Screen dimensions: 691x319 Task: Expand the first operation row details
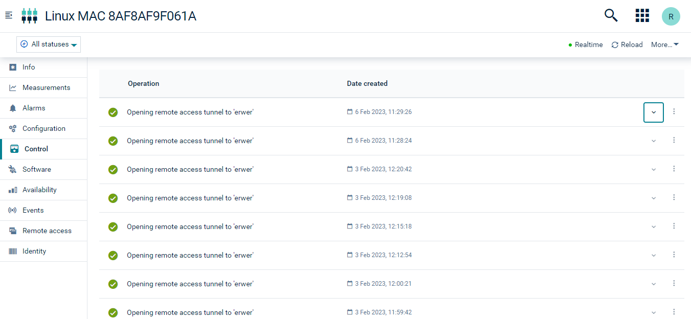coord(653,111)
